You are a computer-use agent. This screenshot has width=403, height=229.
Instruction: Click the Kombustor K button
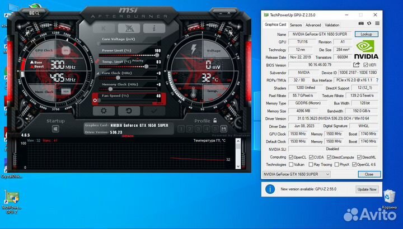coord(104,28)
